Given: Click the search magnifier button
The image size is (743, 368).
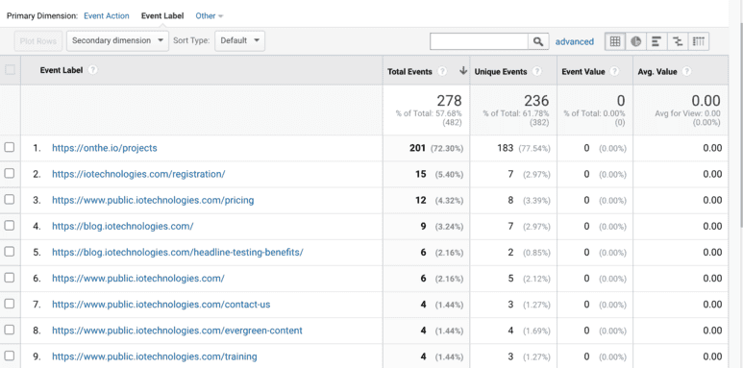Looking at the screenshot, I should tap(538, 41).
